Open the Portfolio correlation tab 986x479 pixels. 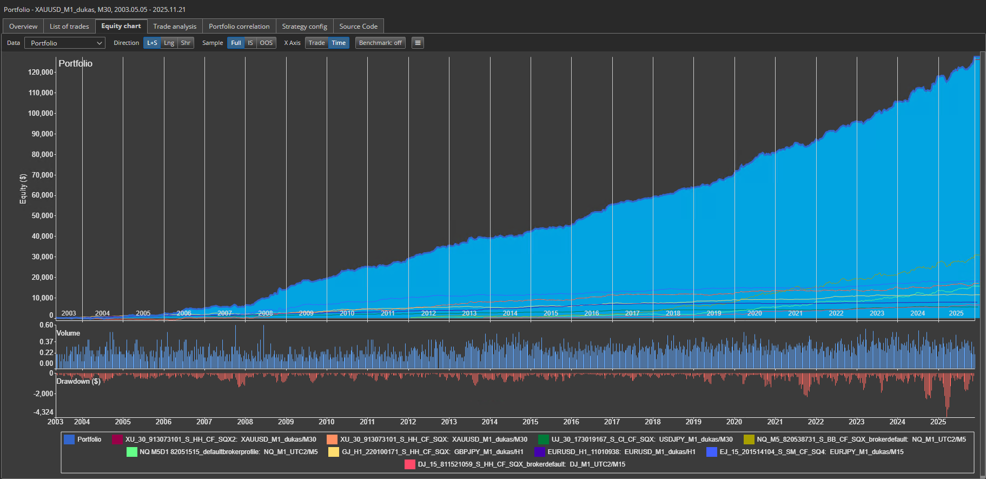[x=239, y=26]
